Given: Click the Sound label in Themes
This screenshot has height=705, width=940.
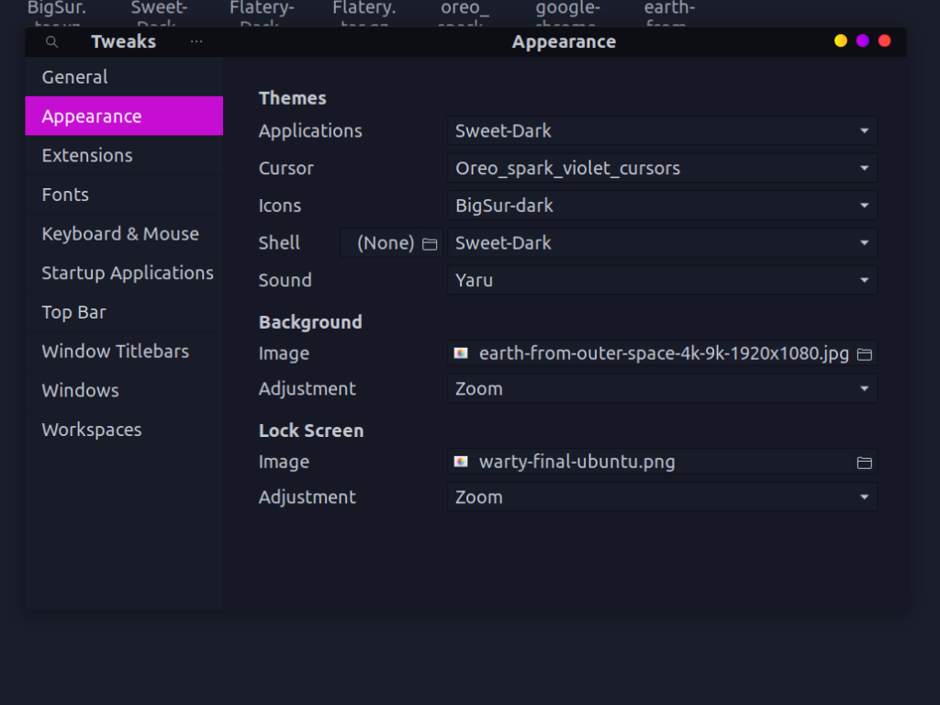Looking at the screenshot, I should [x=285, y=280].
